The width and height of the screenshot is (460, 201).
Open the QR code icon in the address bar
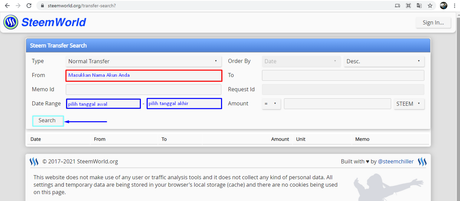[x=408, y=6]
